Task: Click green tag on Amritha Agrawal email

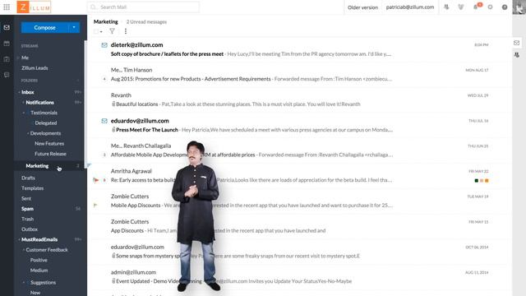Action: point(477,181)
